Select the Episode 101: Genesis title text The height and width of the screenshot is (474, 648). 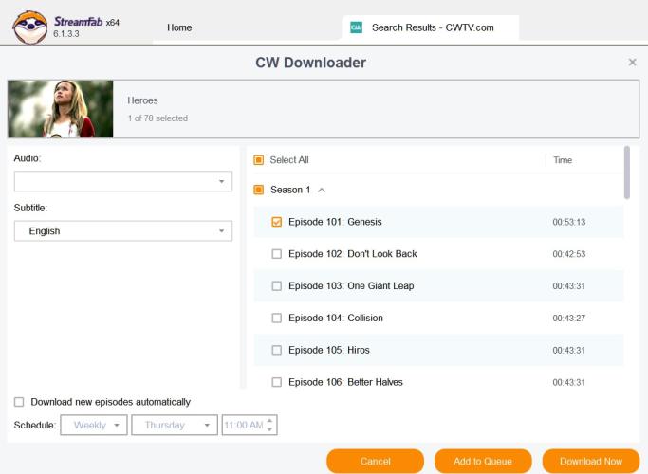click(335, 222)
